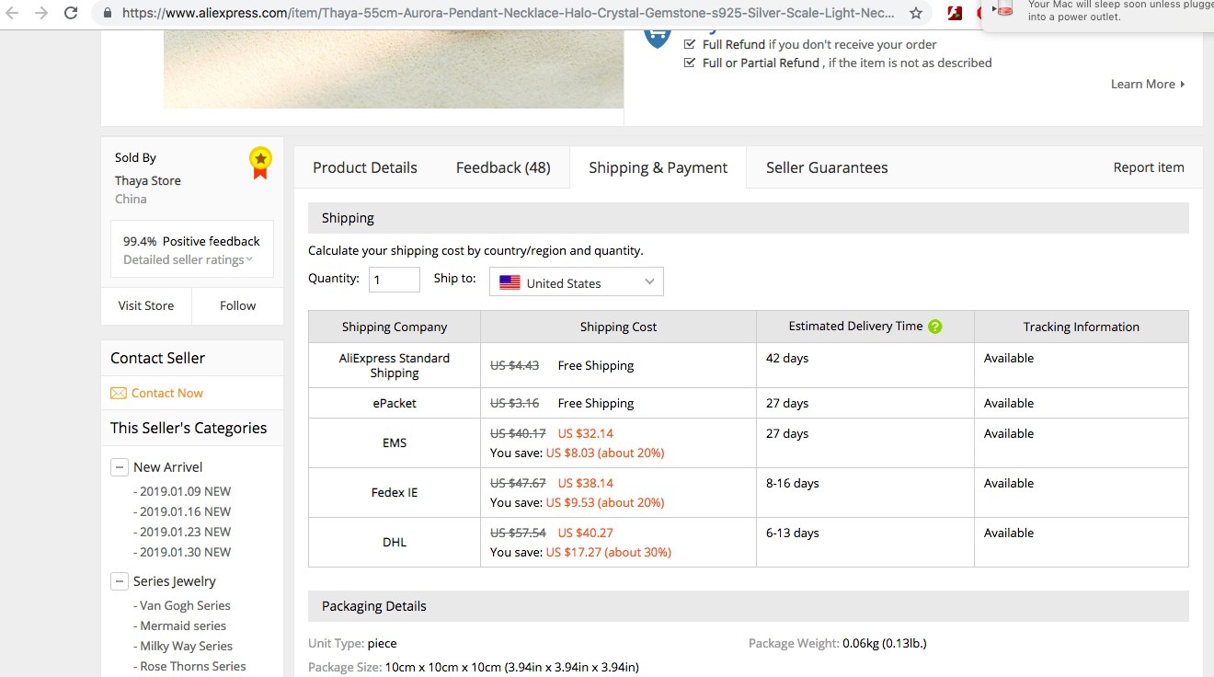The width and height of the screenshot is (1214, 677).
Task: Click the envelope icon beside Contact Now
Action: click(119, 393)
